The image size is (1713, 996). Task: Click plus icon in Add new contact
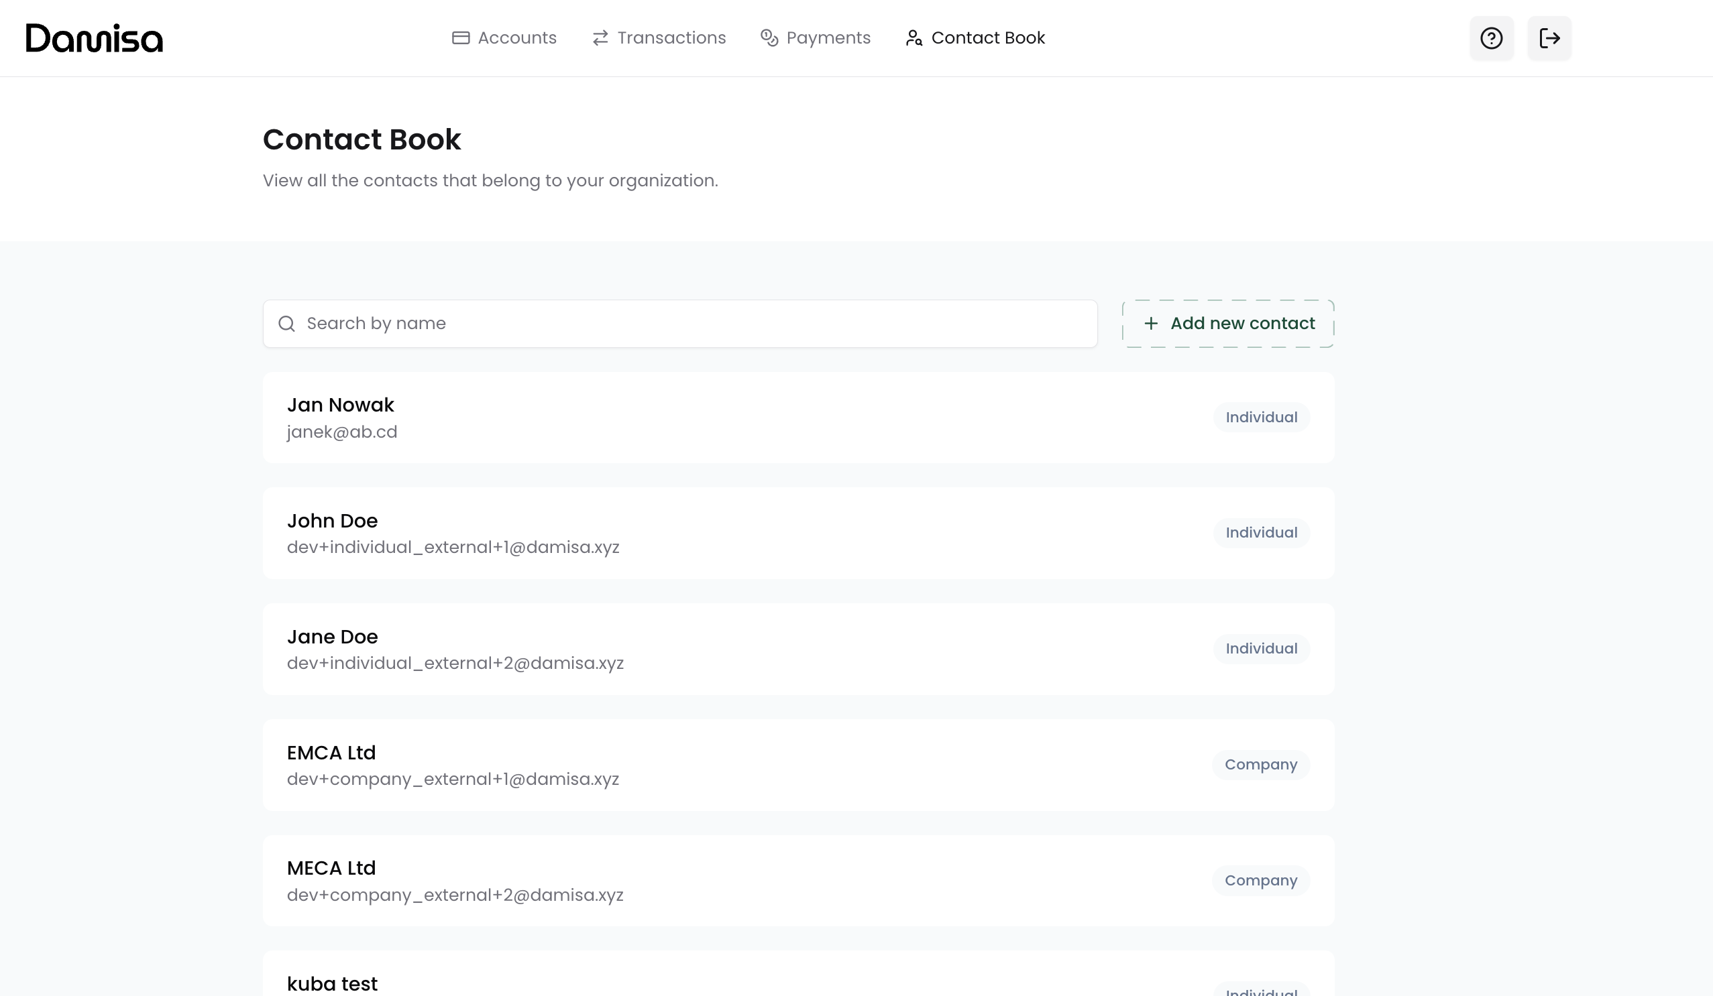pyautogui.click(x=1151, y=323)
